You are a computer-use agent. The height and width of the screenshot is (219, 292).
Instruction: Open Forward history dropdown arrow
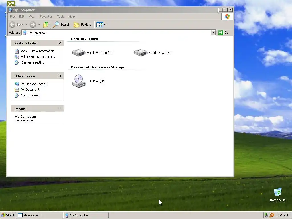pyautogui.click(x=39, y=25)
